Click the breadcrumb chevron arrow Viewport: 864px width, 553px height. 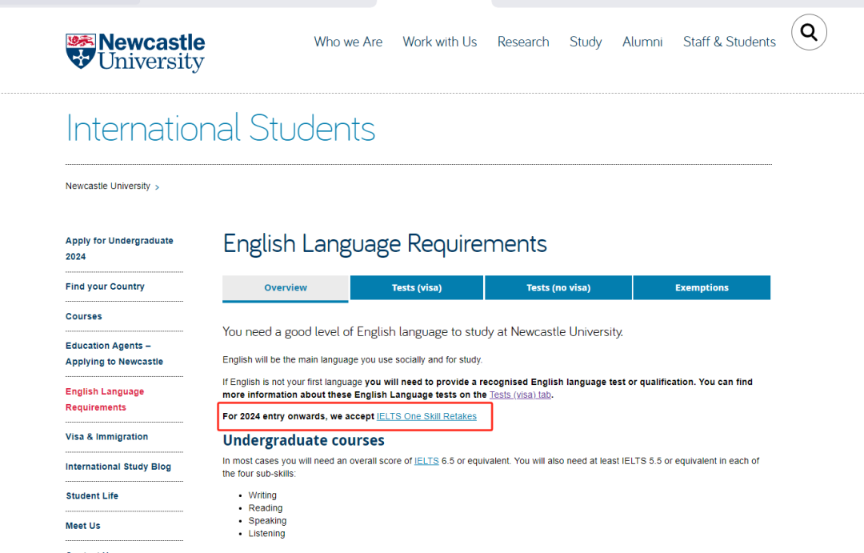click(157, 187)
